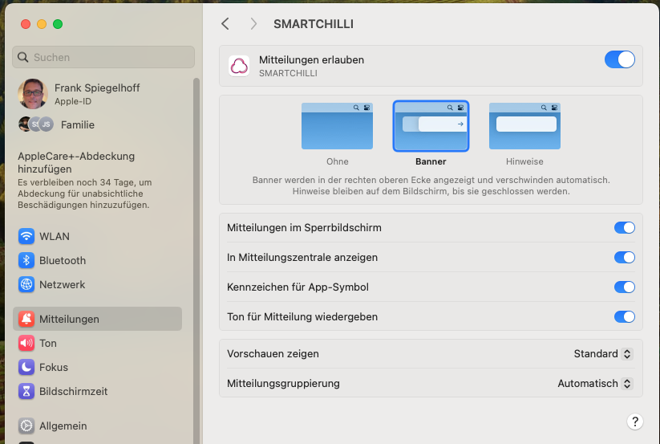Disable Mitteilungen erlauben switch

pos(620,59)
